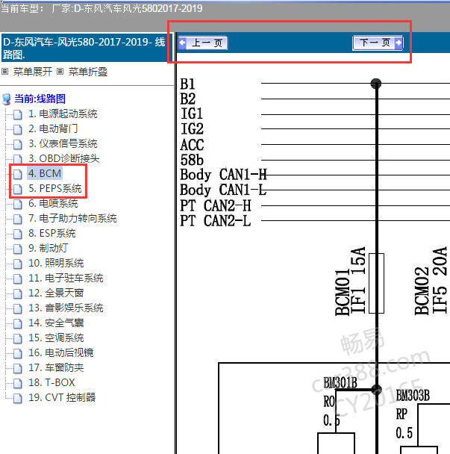Click the page icon next to 13. 音影娱乐系统

18,308
